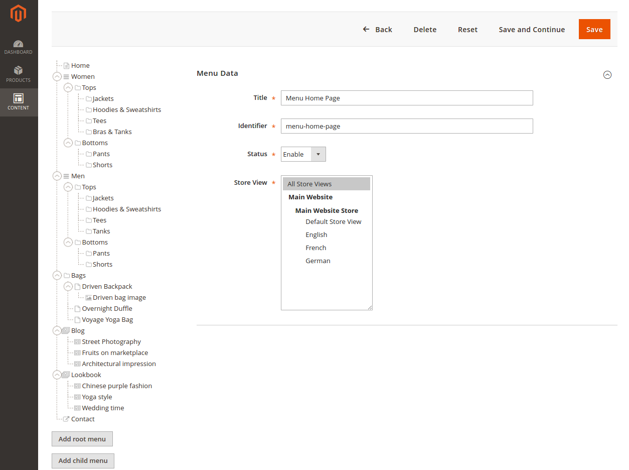Viewport: 629px width, 470px height.
Task: Click Add child menu button
Action: (x=83, y=460)
